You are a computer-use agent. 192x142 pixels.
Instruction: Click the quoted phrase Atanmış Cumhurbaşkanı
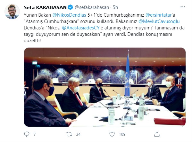[51, 21]
